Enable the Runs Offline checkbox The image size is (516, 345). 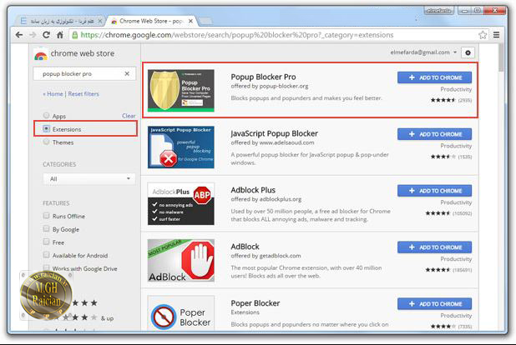pos(47,216)
